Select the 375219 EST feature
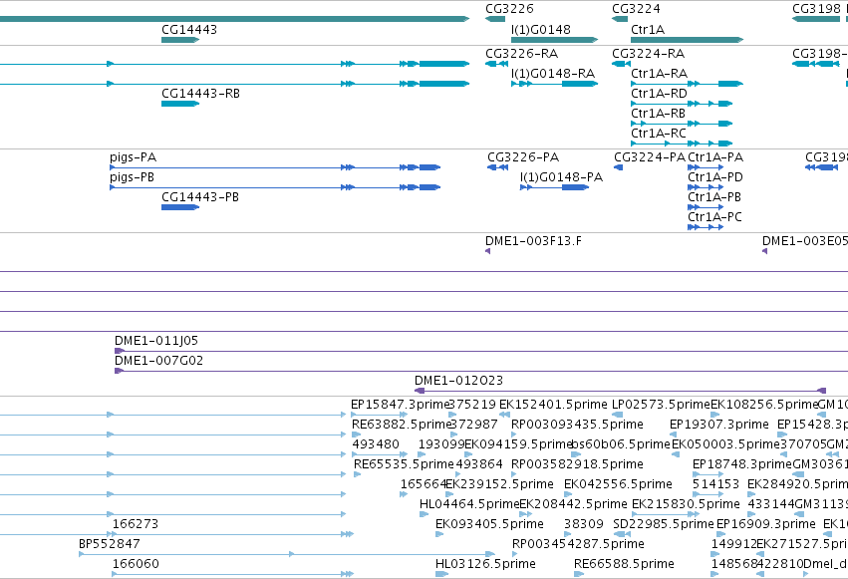Screen dimensions: 848x579 [452, 415]
